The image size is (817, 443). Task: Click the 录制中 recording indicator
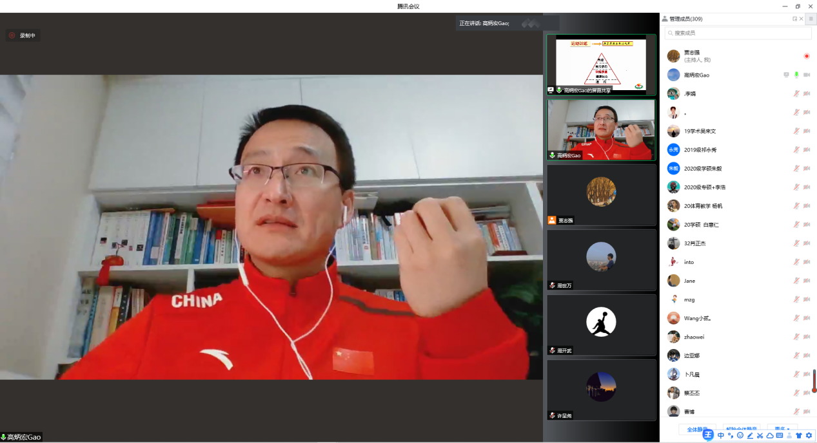[23, 35]
